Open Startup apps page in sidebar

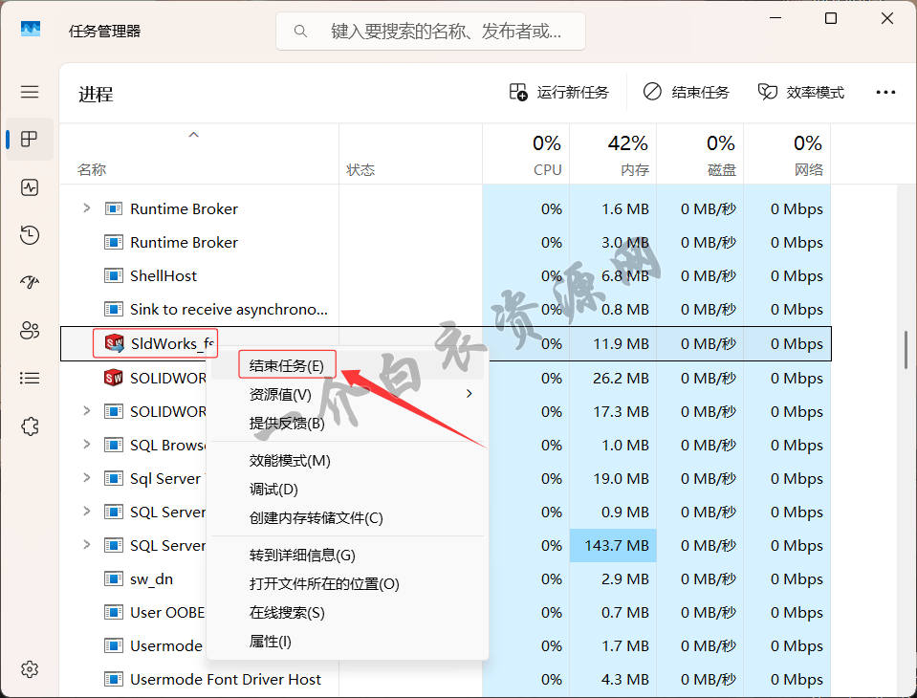tap(30, 283)
